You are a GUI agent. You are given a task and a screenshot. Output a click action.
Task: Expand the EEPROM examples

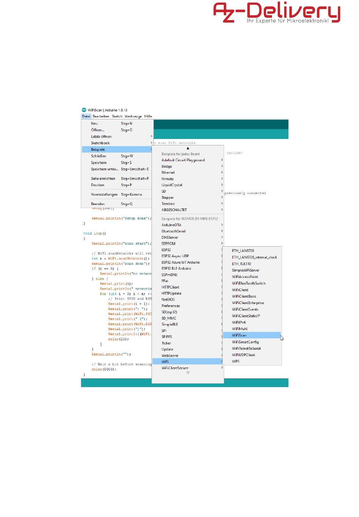(x=188, y=244)
